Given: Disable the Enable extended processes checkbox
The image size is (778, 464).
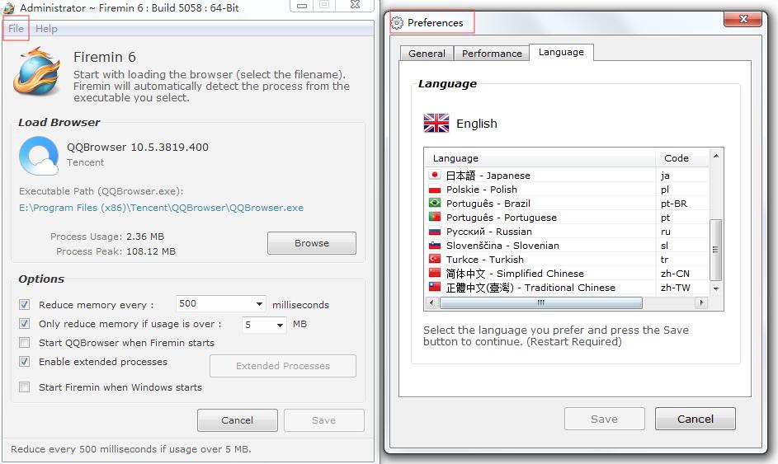Looking at the screenshot, I should pos(24,362).
